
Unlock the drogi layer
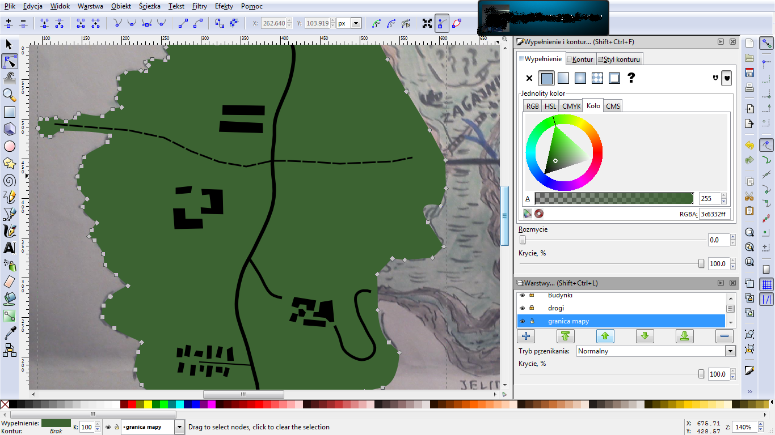[532, 308]
